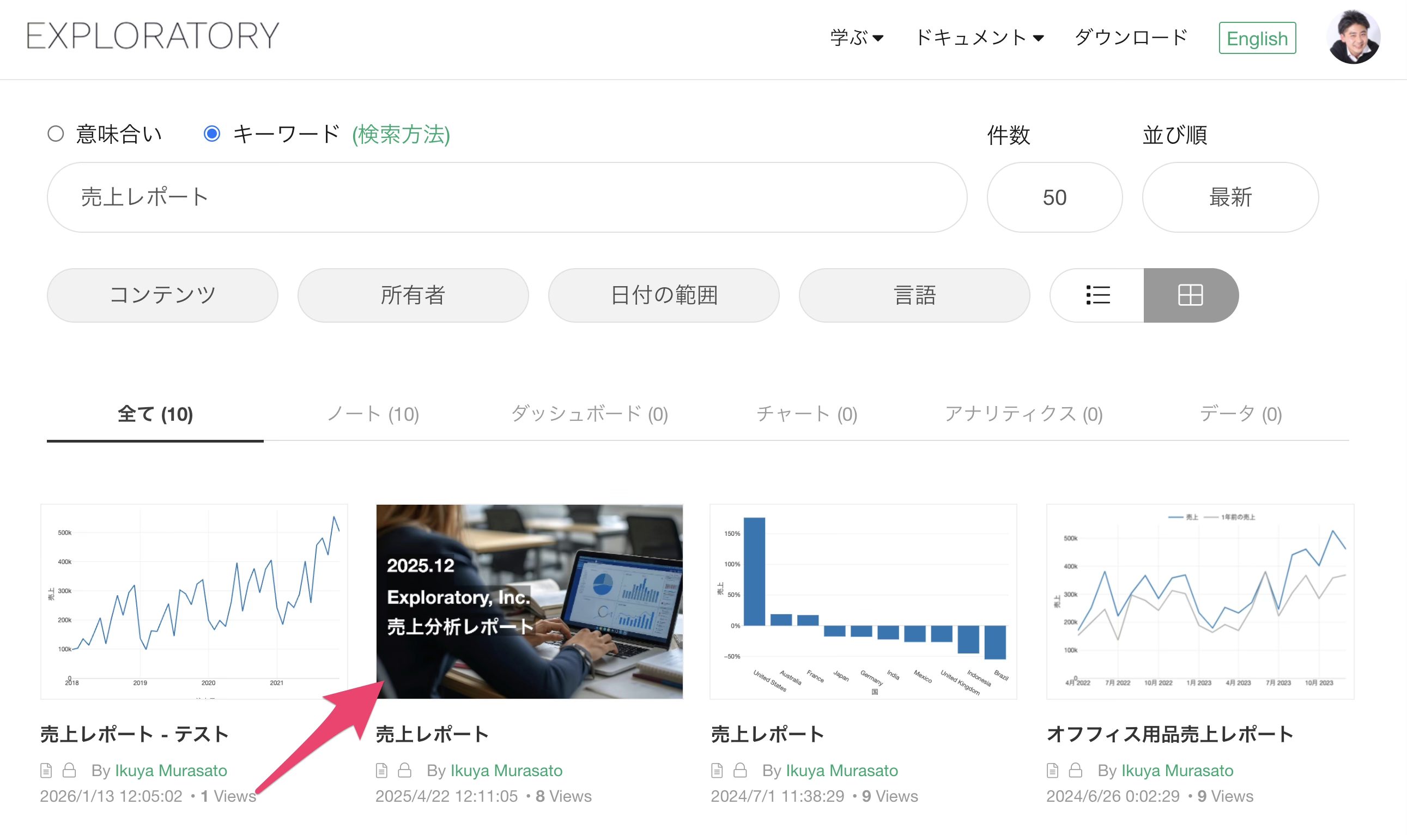The image size is (1407, 835).
Task: Click lock icon under オフフィス用品売上レポート
Action: 1075,770
